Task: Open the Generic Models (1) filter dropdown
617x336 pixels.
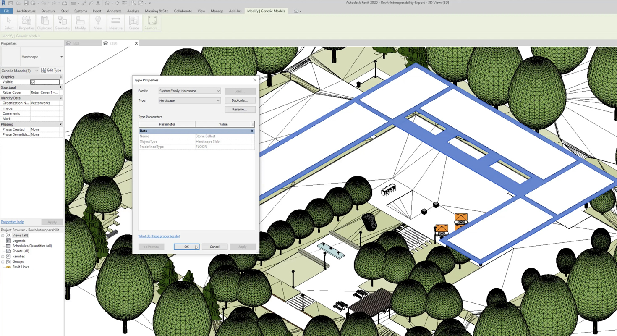Action: click(x=20, y=71)
